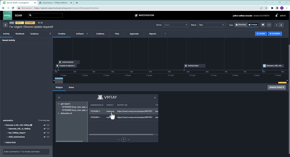This screenshot has height=157, width=290.
Task: Open the playbook link icon beside Detonate a URL
Action: pos(31,125)
